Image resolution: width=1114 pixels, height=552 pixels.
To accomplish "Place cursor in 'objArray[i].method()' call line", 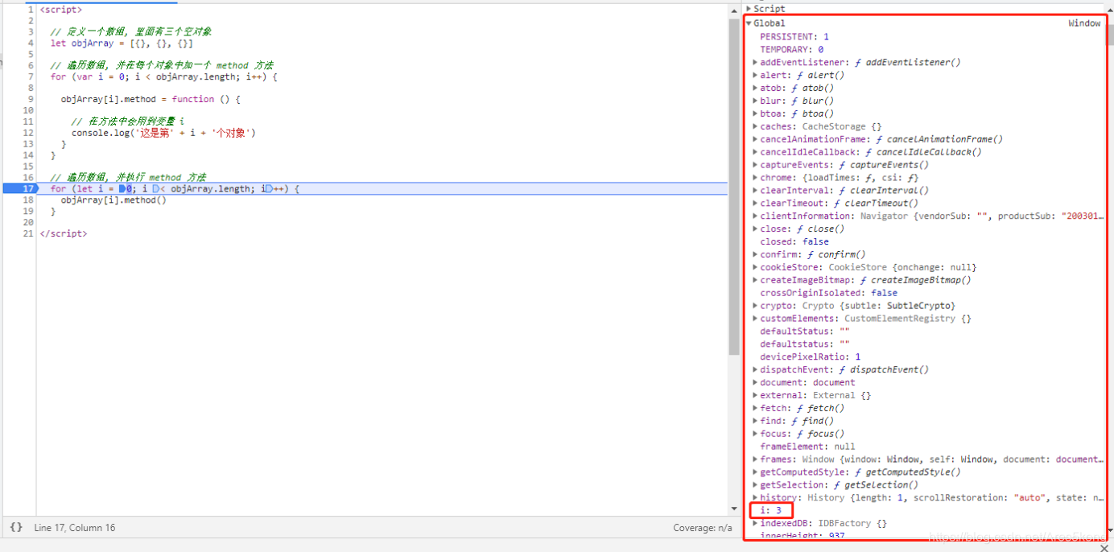I will (x=113, y=200).
